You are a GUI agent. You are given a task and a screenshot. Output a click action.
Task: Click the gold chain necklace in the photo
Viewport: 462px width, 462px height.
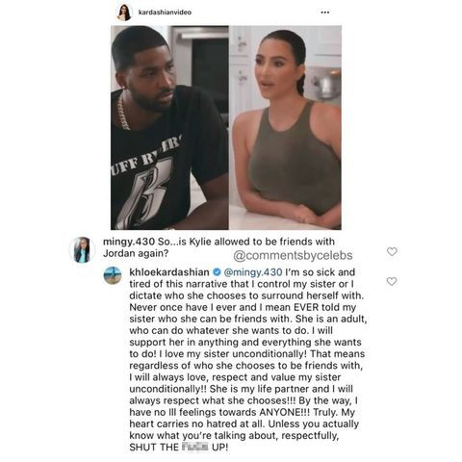click(x=122, y=112)
